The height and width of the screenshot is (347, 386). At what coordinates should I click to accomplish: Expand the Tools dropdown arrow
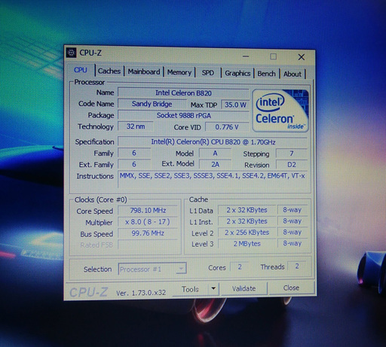(x=213, y=288)
